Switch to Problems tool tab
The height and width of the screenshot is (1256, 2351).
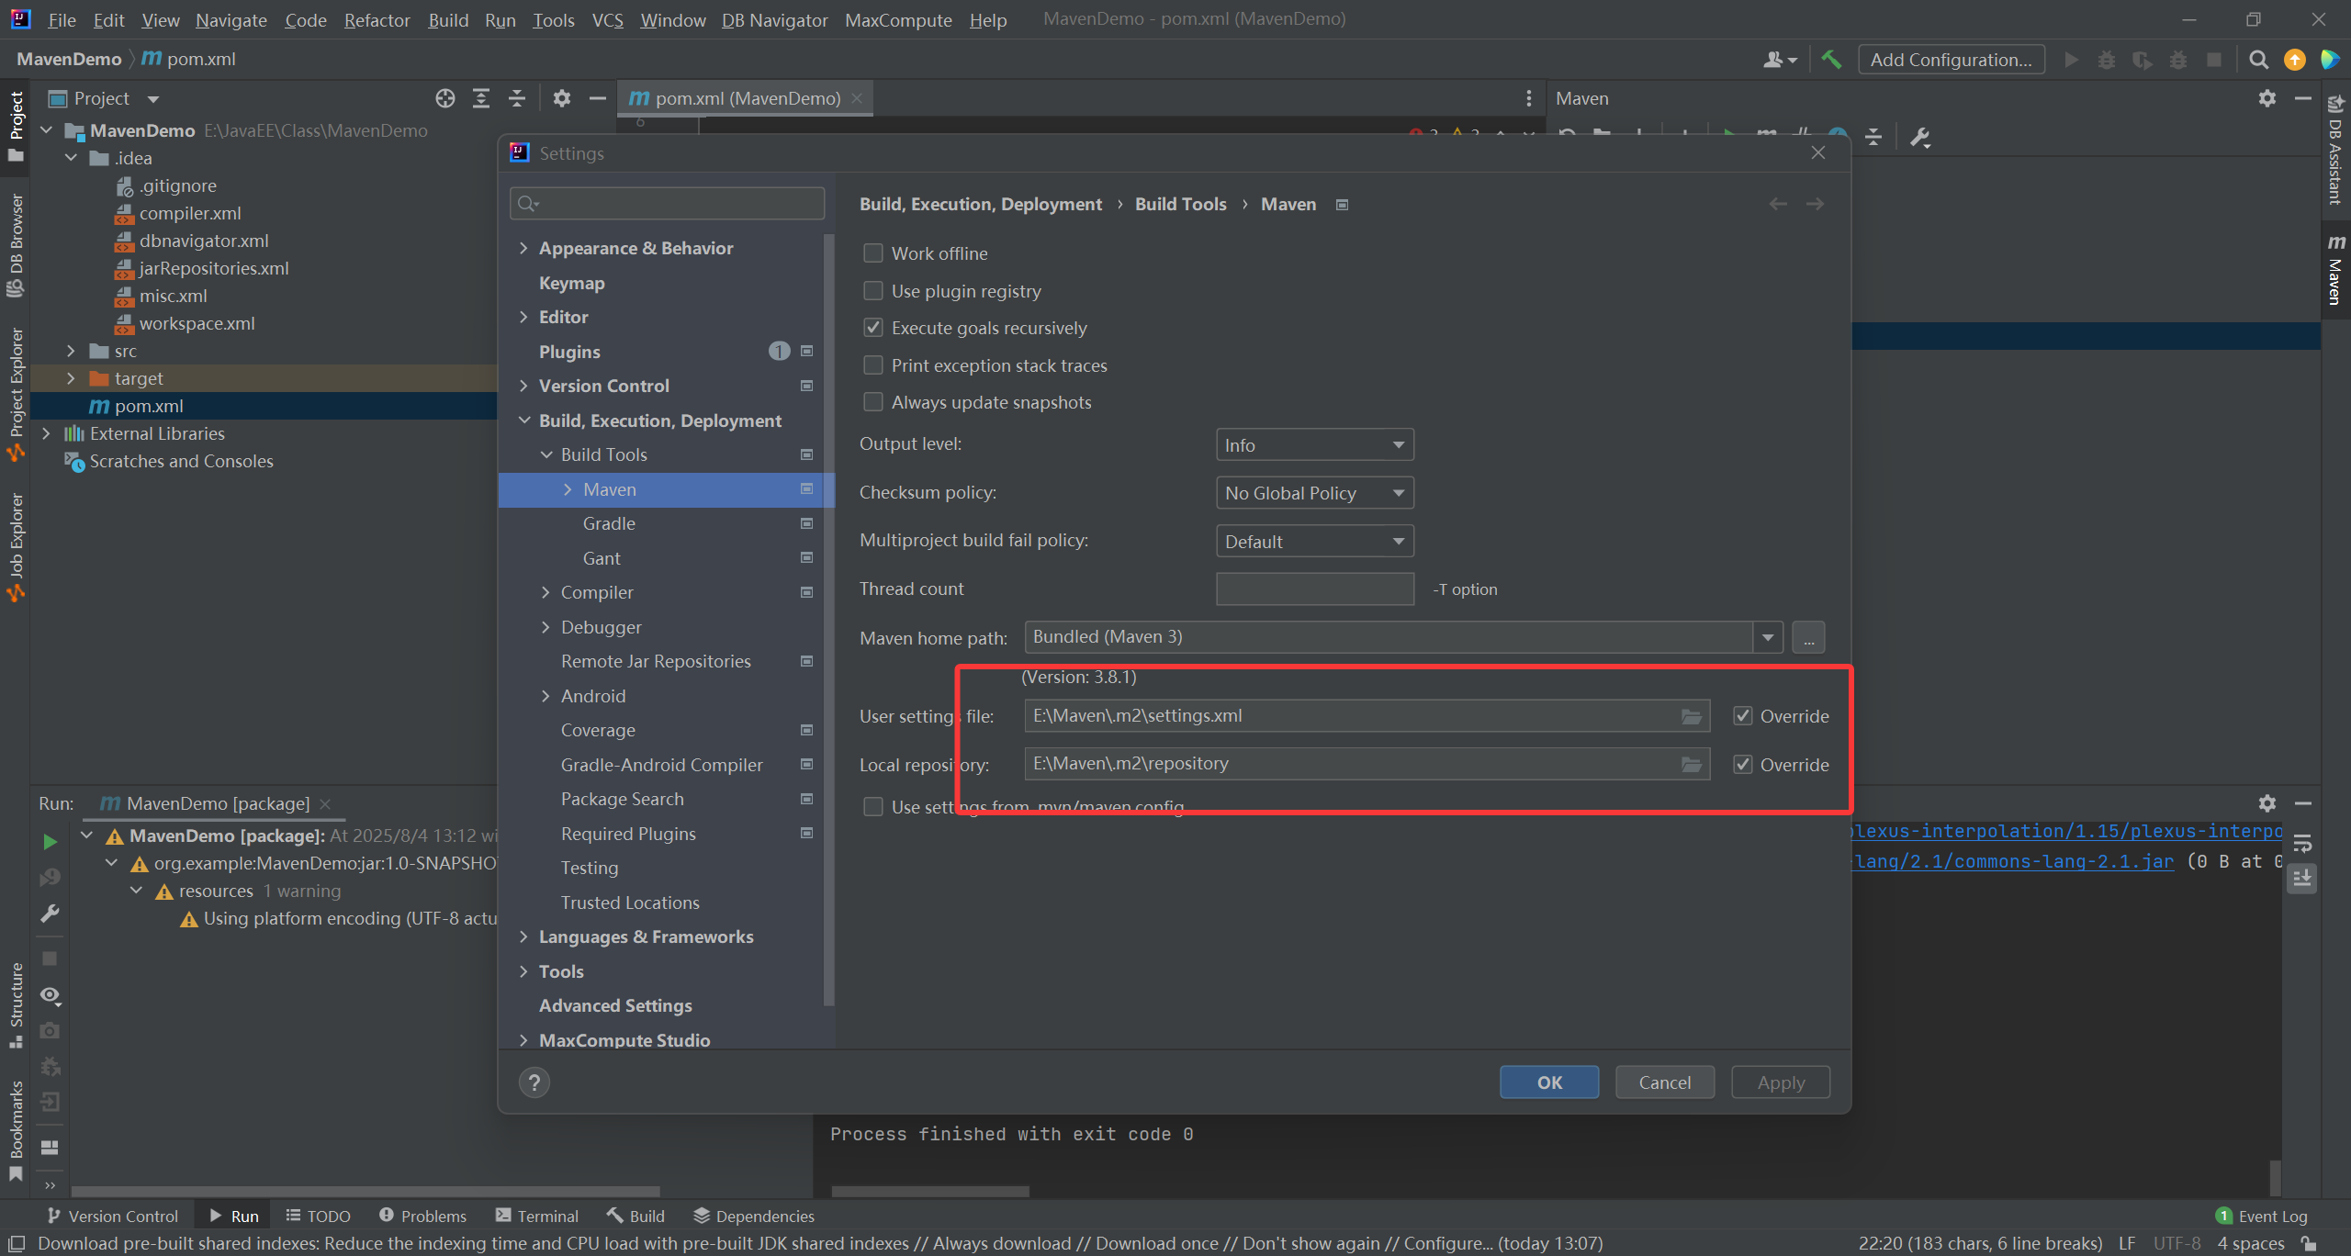click(x=422, y=1216)
